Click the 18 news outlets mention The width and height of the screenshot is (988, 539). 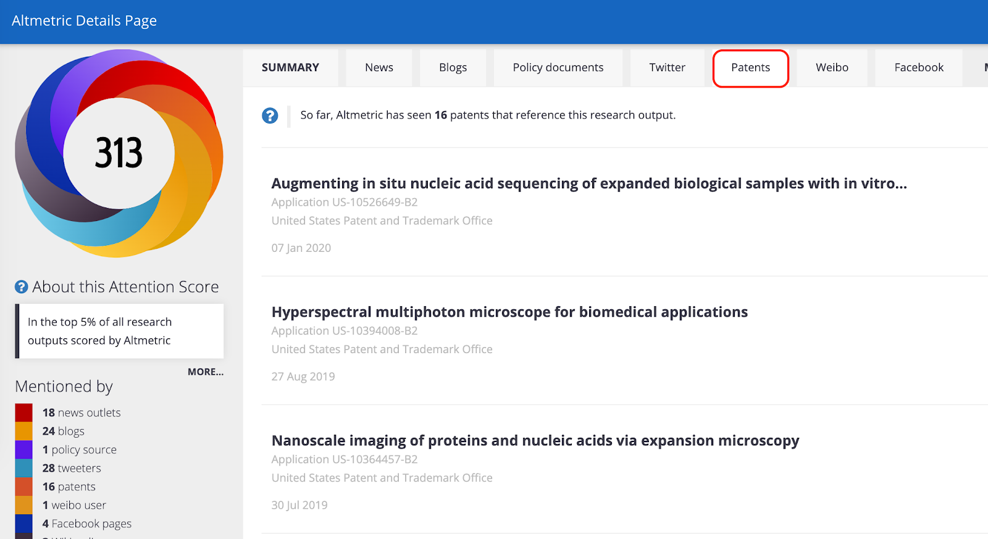pos(82,412)
